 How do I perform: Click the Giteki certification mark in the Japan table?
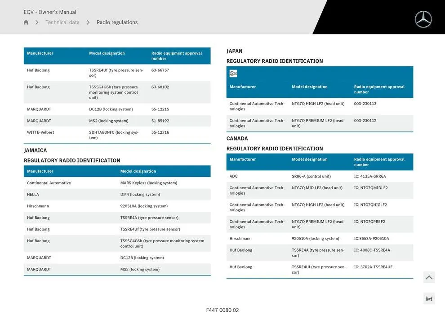(x=234, y=72)
